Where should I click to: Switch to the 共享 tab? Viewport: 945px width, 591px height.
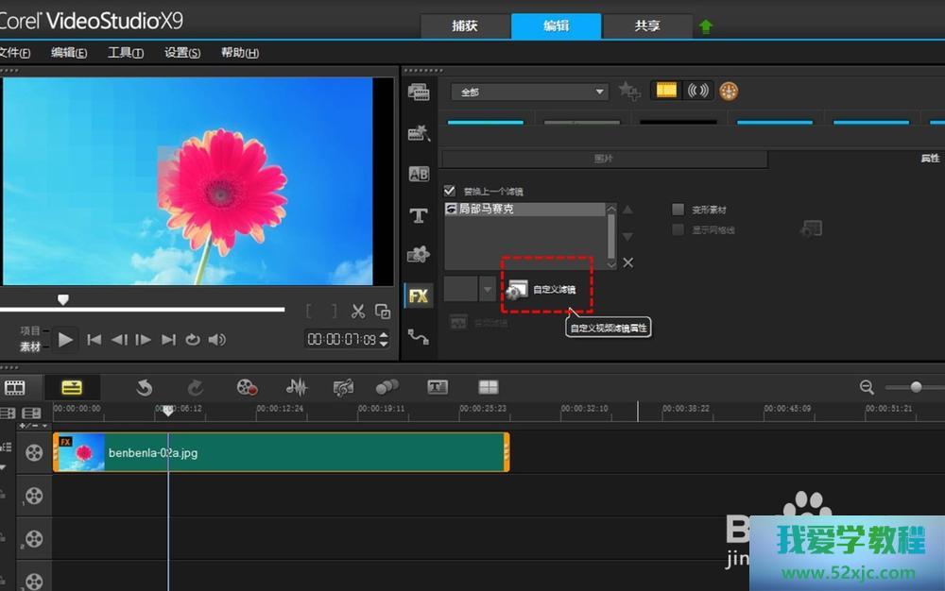pos(647,26)
